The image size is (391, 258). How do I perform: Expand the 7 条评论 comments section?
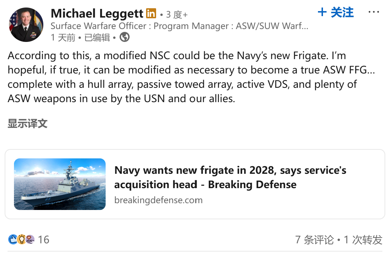pos(314,240)
